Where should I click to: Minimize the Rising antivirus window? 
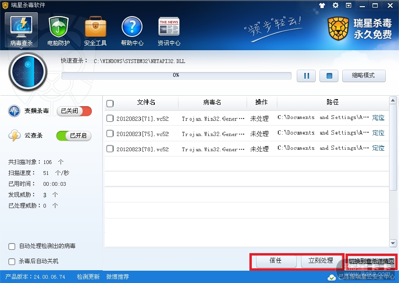point(363,5)
